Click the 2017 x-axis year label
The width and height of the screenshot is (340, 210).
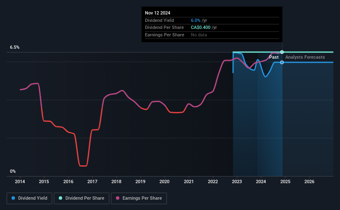[92, 181]
